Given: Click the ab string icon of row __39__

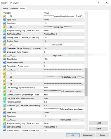Looking at the screenshot, I should [x=4, y=80].
